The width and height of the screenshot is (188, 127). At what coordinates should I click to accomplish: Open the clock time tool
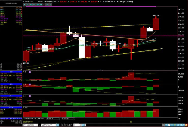pyautogui.click(x=169, y=125)
